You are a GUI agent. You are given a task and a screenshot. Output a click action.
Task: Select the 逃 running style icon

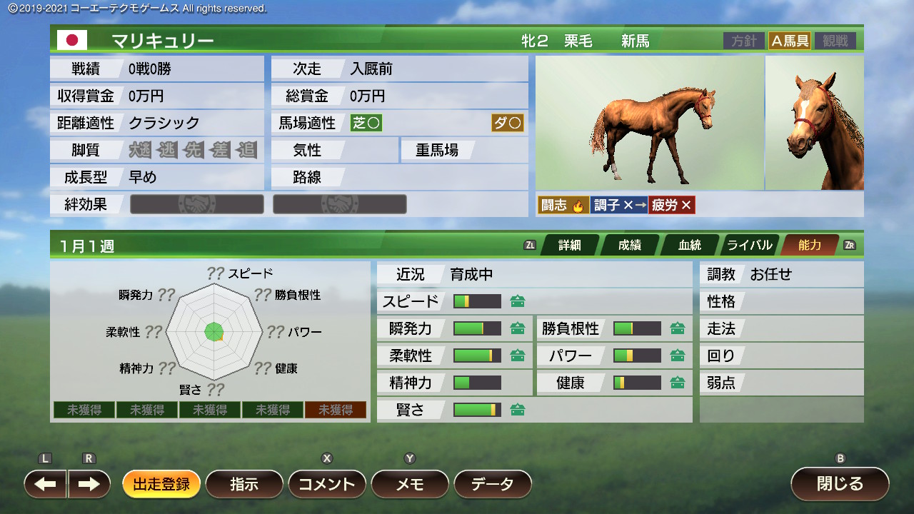tap(168, 150)
